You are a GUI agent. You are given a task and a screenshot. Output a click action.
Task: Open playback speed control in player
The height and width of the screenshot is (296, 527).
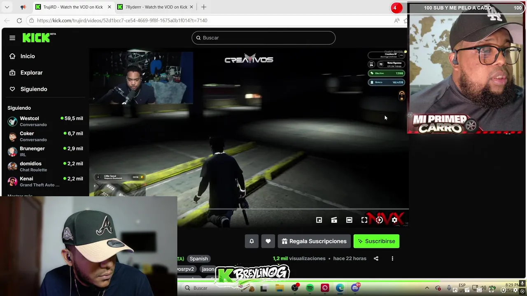pos(379,220)
